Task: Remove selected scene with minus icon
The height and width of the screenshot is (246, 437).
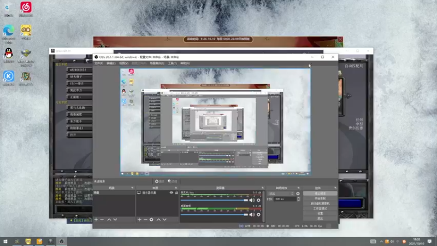Action: click(102, 220)
